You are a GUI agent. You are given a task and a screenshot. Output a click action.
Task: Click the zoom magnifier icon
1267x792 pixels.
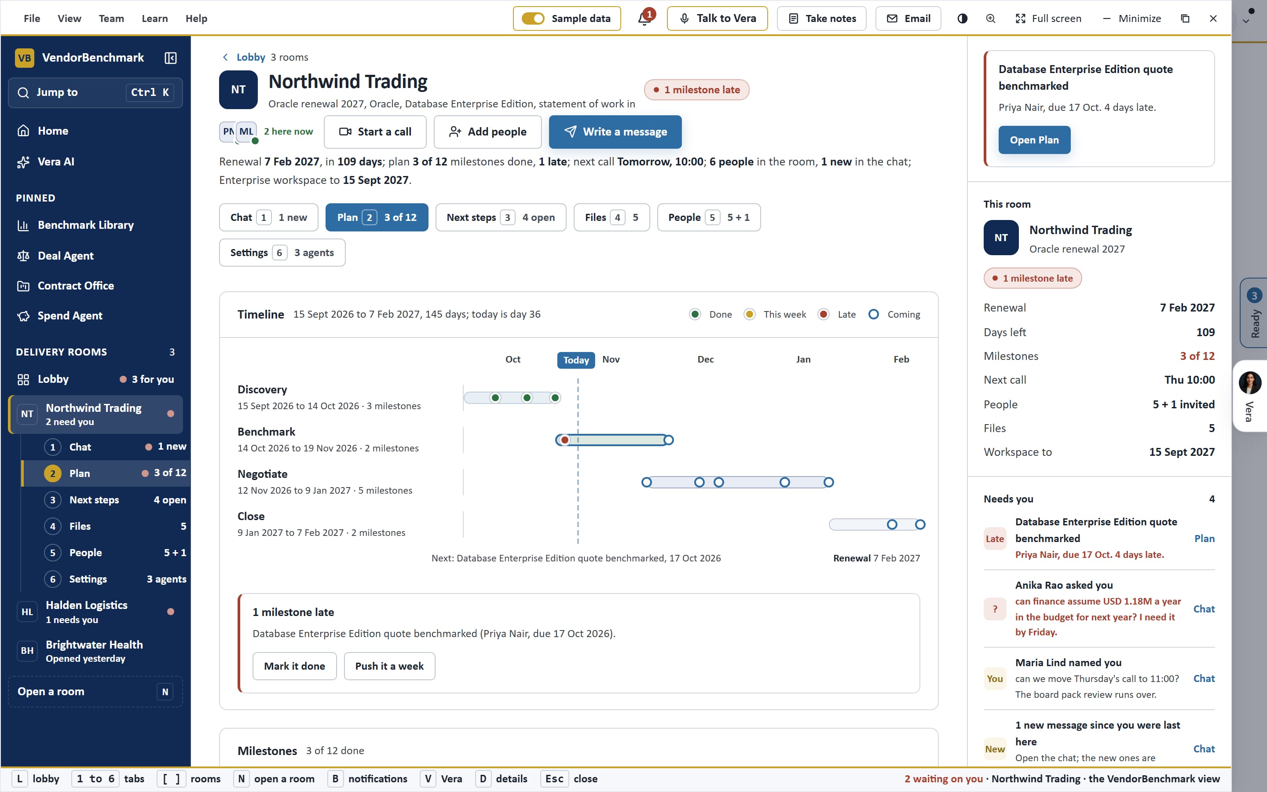pyautogui.click(x=991, y=18)
